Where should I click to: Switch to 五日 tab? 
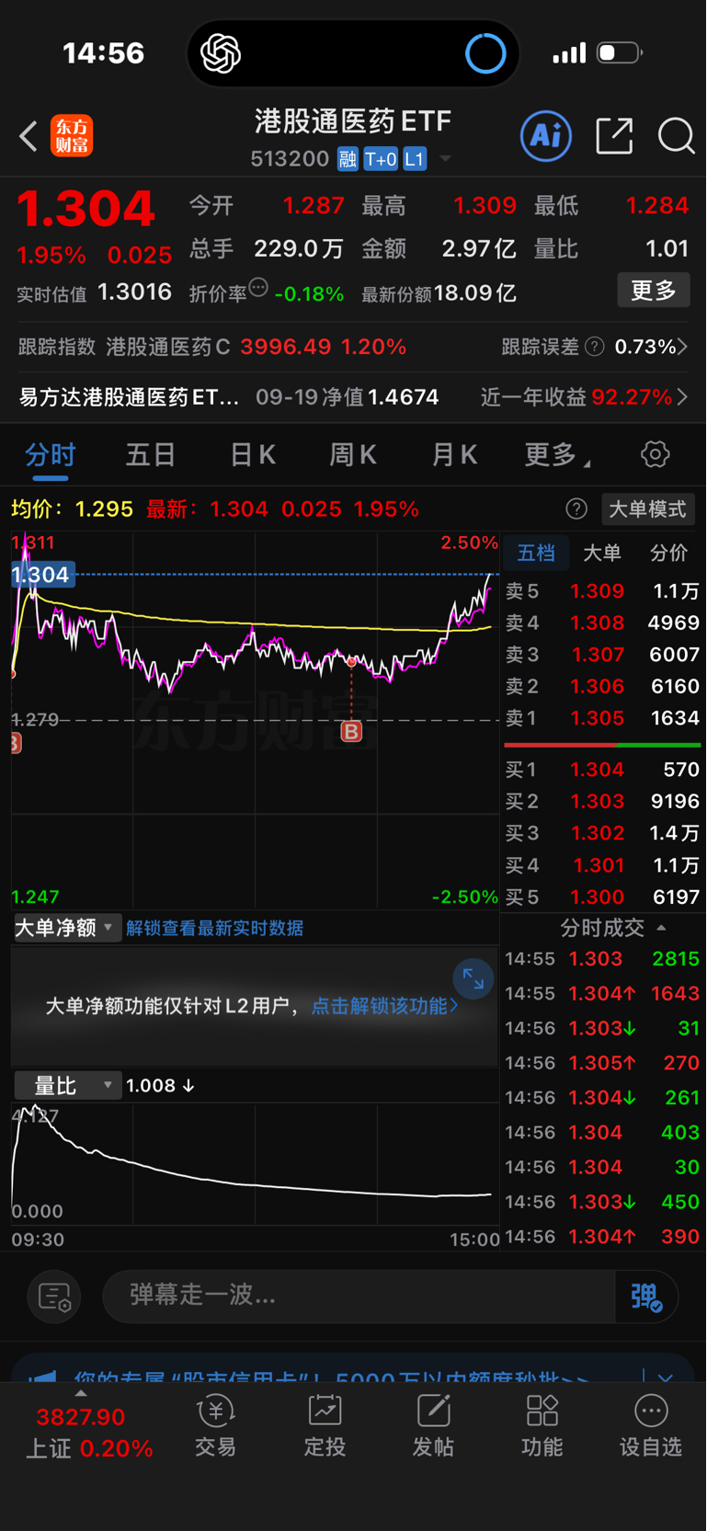(151, 454)
